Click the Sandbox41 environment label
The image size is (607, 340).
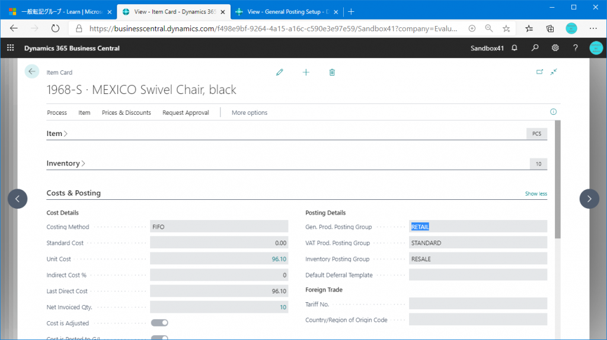(x=487, y=48)
